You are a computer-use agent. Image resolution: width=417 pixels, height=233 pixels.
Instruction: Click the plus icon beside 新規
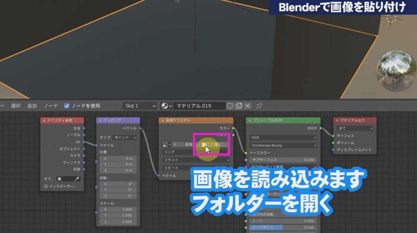[x=175, y=144]
